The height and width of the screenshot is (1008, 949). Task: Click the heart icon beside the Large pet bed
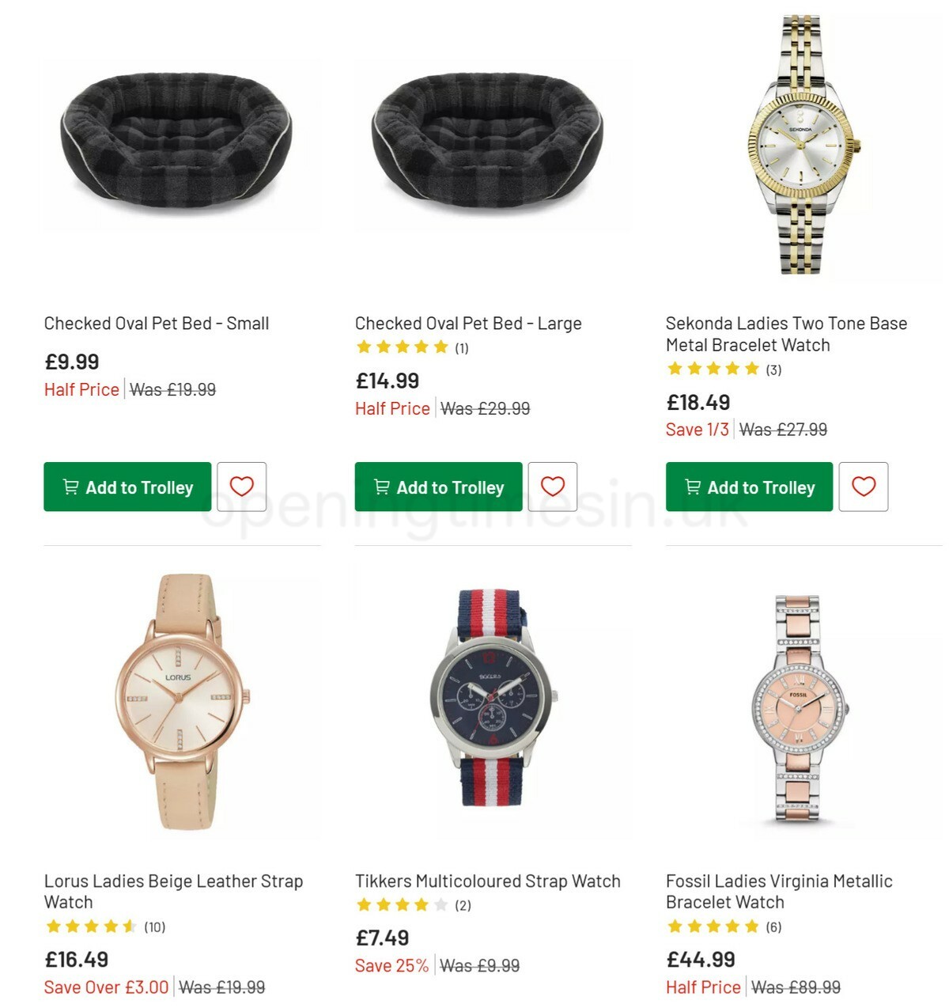click(552, 487)
